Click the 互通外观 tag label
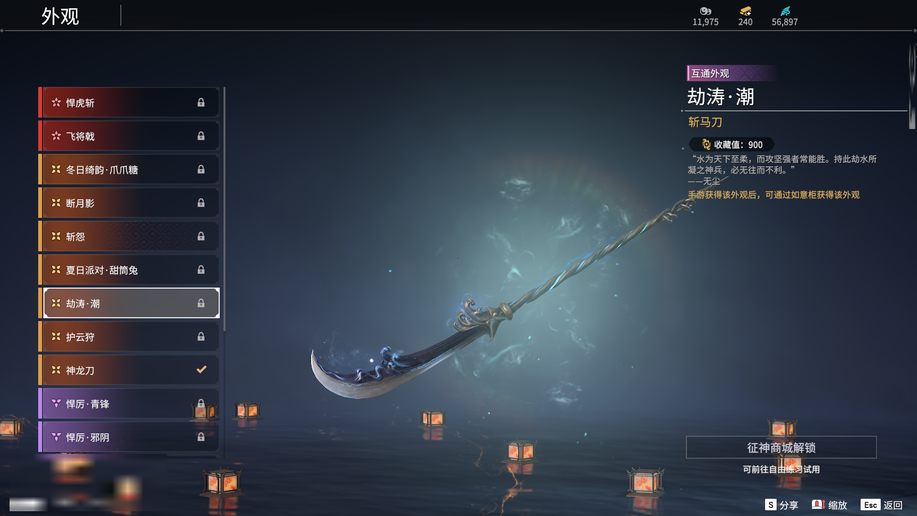Viewport: 917px width, 516px height. click(x=710, y=73)
